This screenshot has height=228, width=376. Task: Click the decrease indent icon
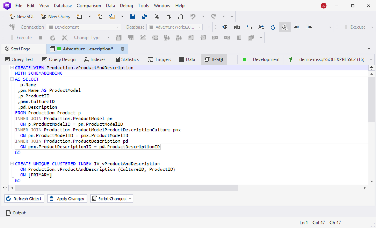coord(297,27)
